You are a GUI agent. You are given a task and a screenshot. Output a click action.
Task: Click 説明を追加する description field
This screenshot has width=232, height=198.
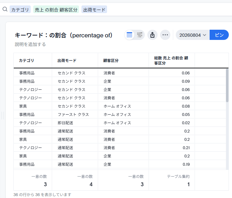pos(30,44)
